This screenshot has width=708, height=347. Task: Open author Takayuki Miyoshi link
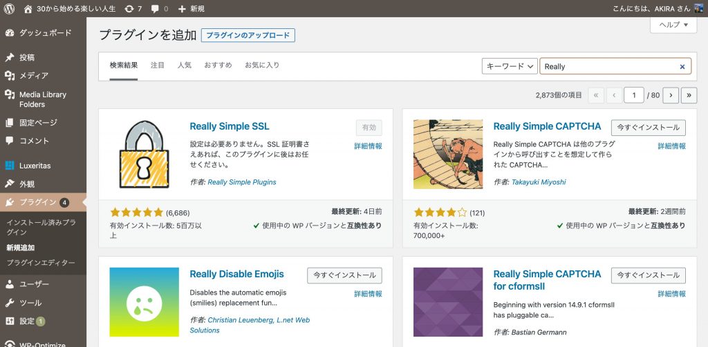pyautogui.click(x=539, y=182)
